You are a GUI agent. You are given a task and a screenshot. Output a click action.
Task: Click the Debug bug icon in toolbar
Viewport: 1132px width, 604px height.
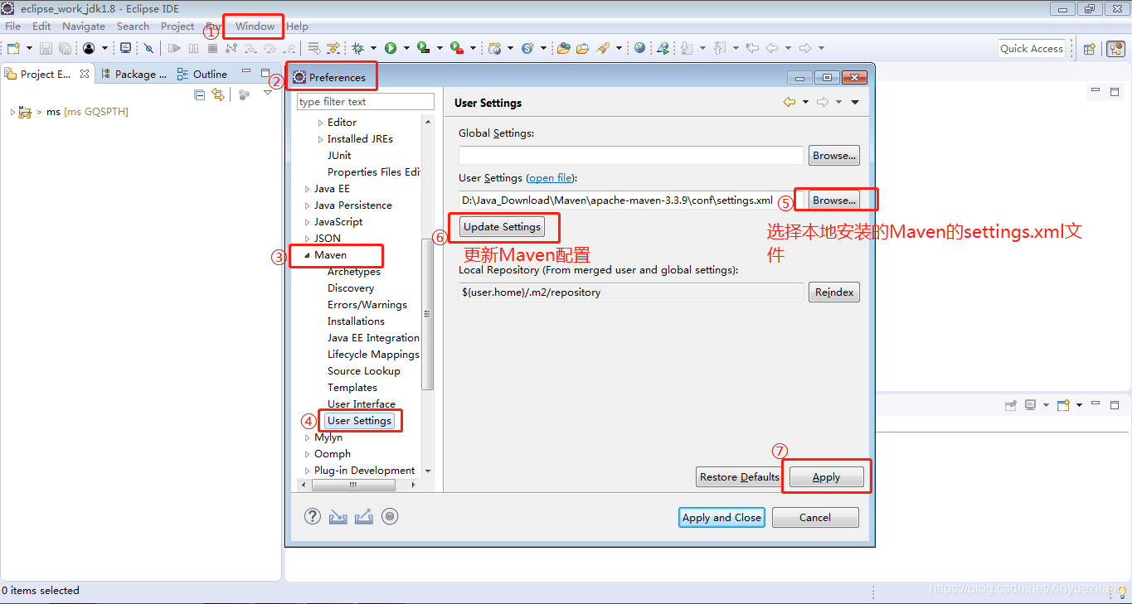(357, 48)
